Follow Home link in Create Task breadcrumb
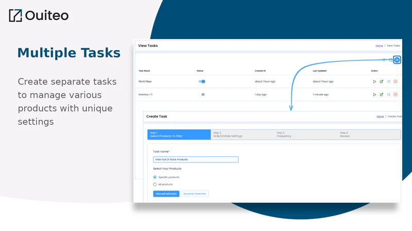 (x=380, y=117)
